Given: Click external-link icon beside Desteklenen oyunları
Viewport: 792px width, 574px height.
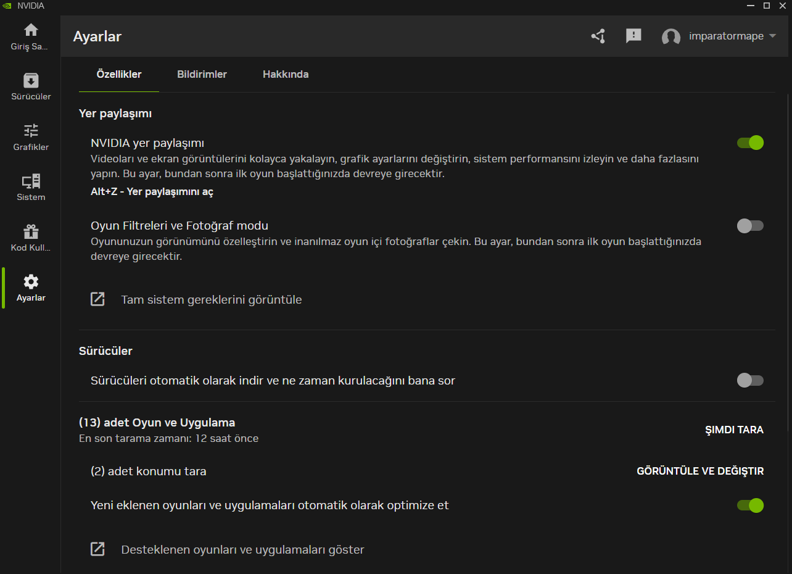Looking at the screenshot, I should click(97, 549).
